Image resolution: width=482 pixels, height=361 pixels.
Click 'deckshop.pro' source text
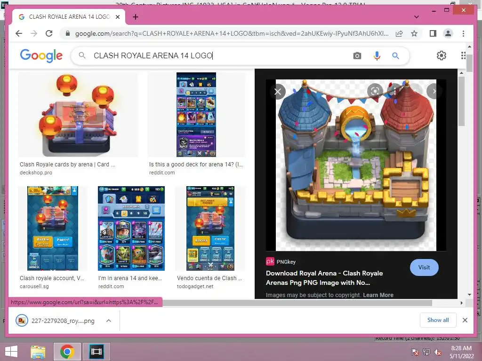[36, 173]
